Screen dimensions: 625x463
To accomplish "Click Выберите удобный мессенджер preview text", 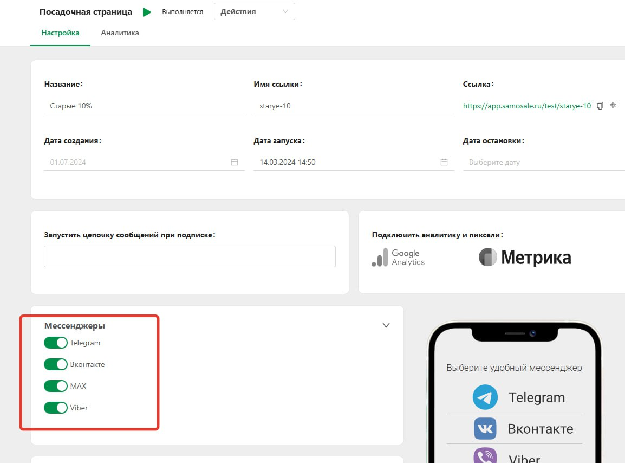I will click(514, 368).
